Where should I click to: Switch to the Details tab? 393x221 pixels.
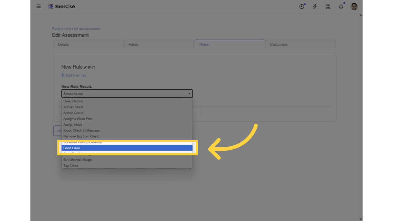(x=63, y=44)
